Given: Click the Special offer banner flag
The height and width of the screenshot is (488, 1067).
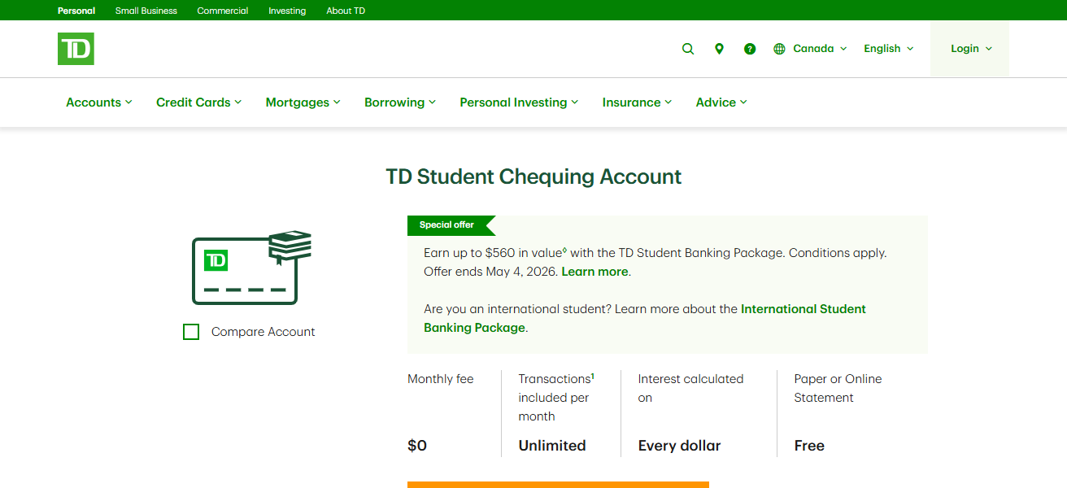Looking at the screenshot, I should pos(446,225).
